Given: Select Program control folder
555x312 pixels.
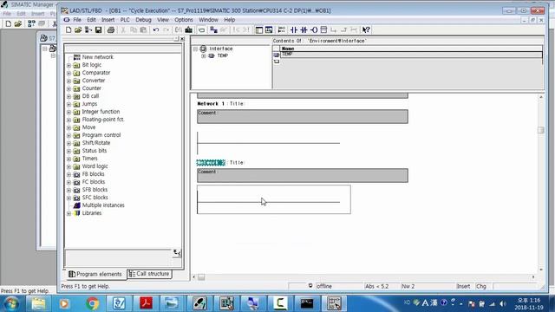Looking at the screenshot, I should point(101,135).
